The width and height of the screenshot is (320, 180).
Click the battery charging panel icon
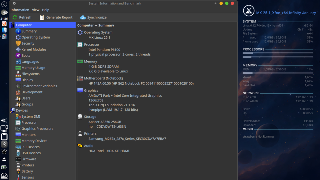(x=4, y=167)
